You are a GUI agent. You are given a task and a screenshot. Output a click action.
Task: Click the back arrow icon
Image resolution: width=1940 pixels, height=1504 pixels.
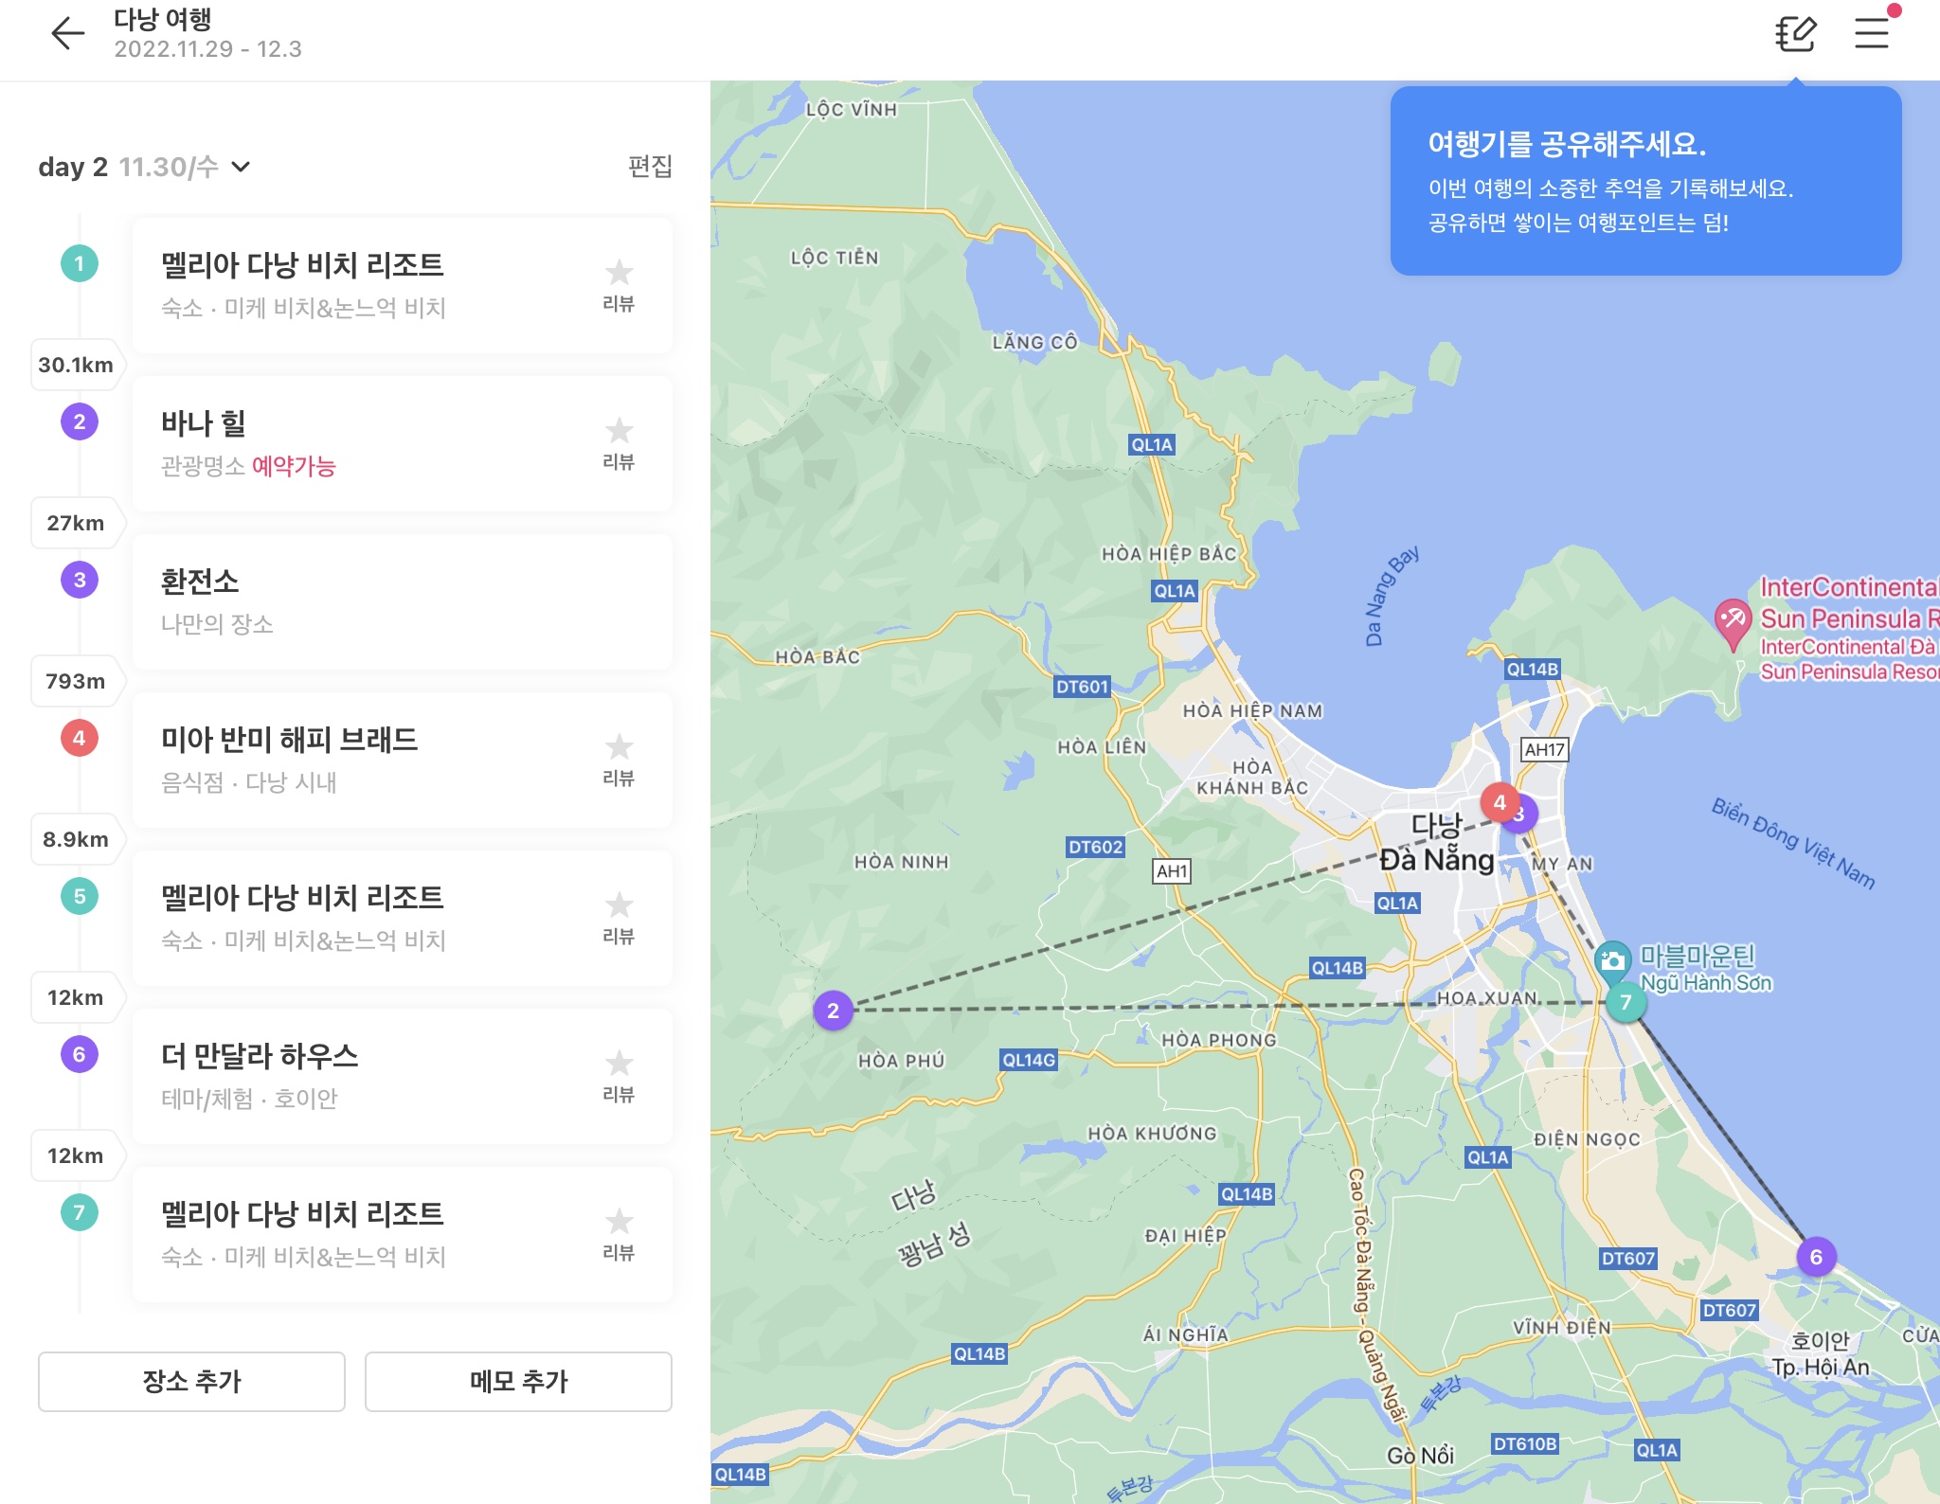click(x=67, y=33)
